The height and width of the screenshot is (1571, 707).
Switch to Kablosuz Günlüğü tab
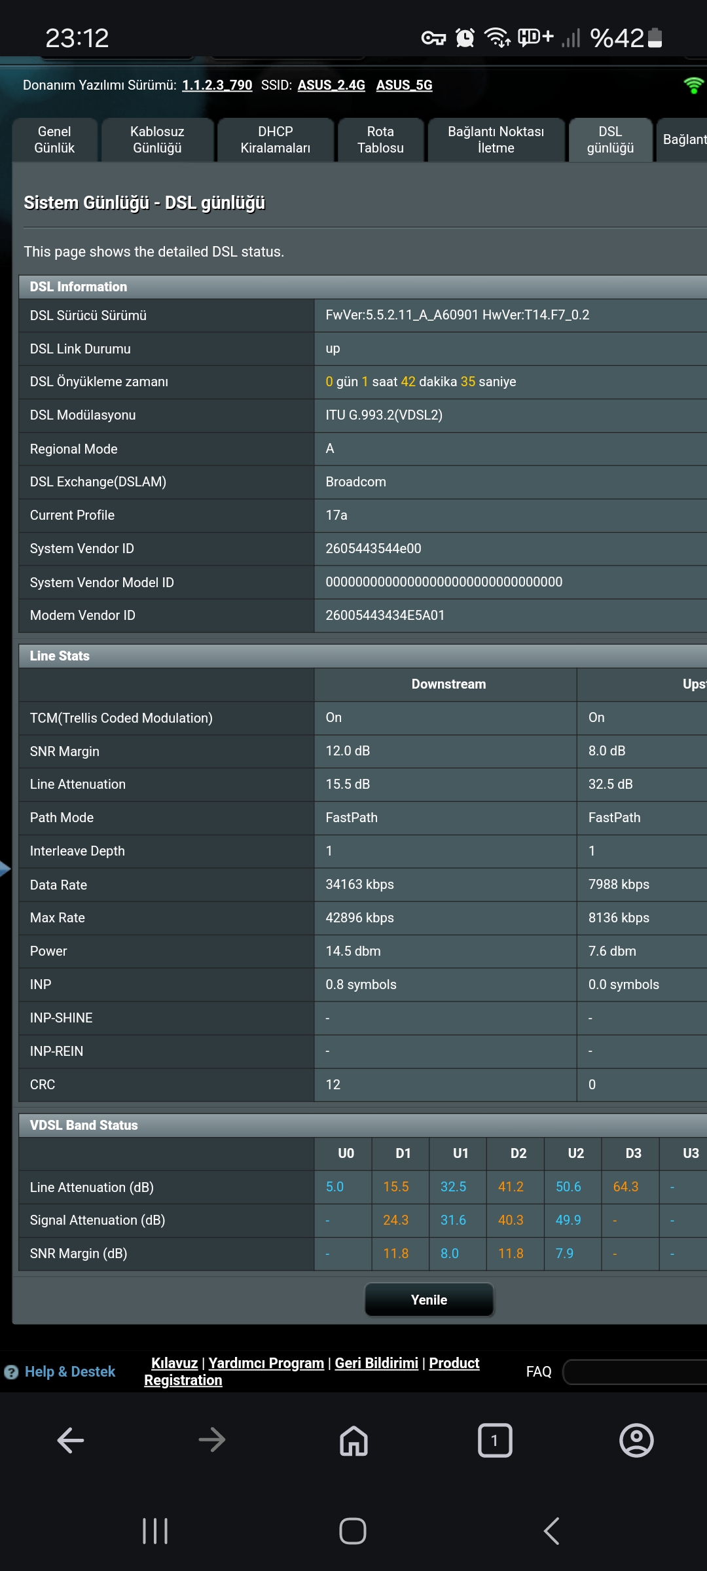point(157,139)
